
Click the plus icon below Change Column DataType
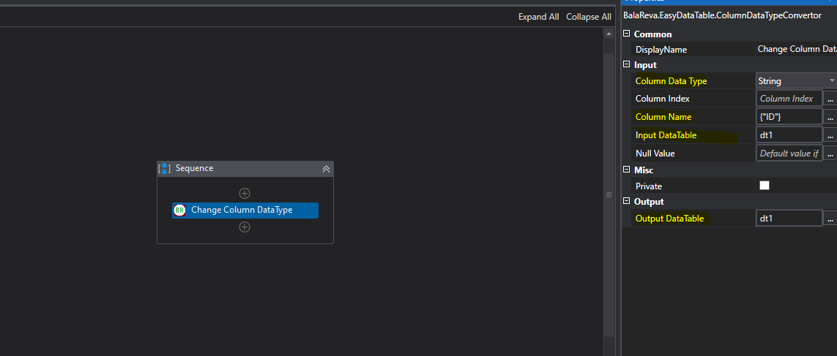point(245,227)
